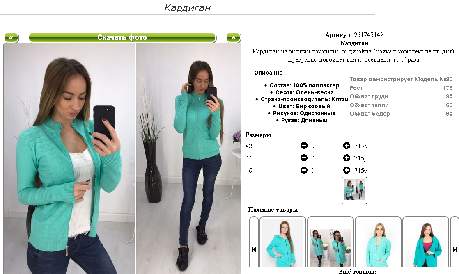Image resolution: width=459 pixels, height=274 pixels.
Task: Increase quantity for size 42
Action: tap(347, 145)
